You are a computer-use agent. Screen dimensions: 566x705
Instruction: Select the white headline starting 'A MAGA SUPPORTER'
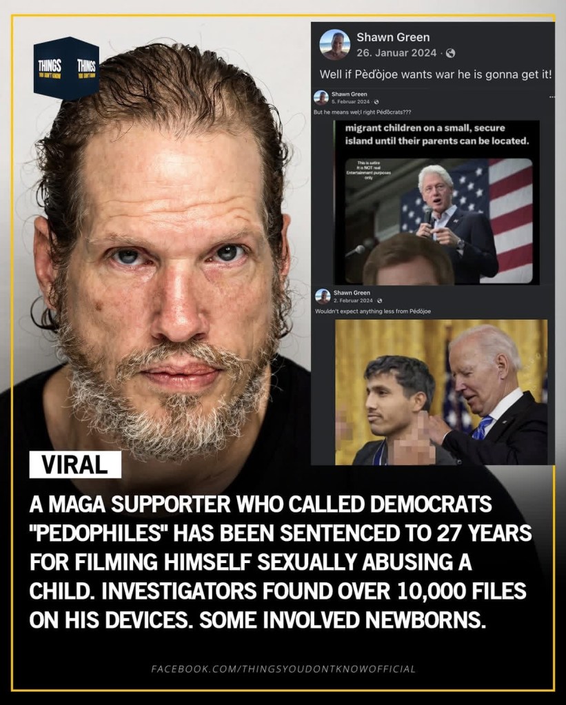(x=281, y=562)
